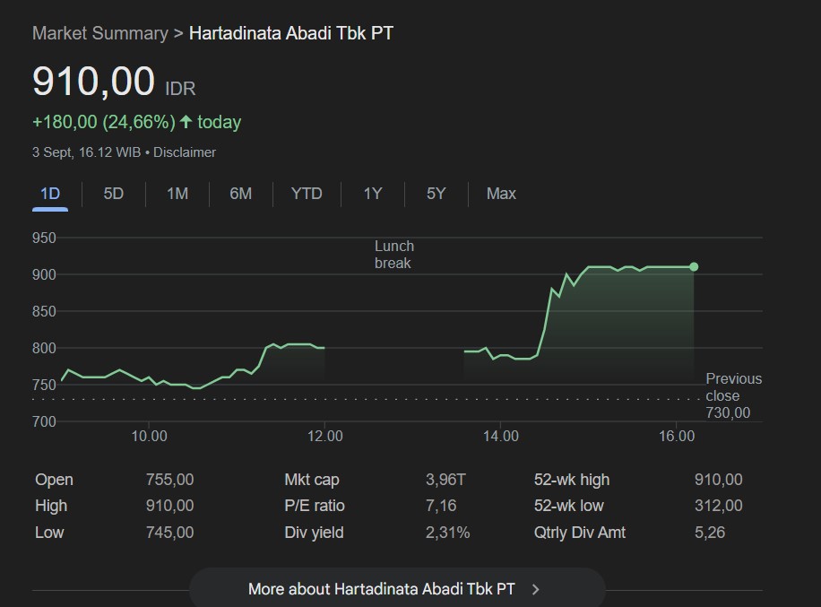
Task: Click the P/E ratio value 7,16
Action: click(x=441, y=506)
